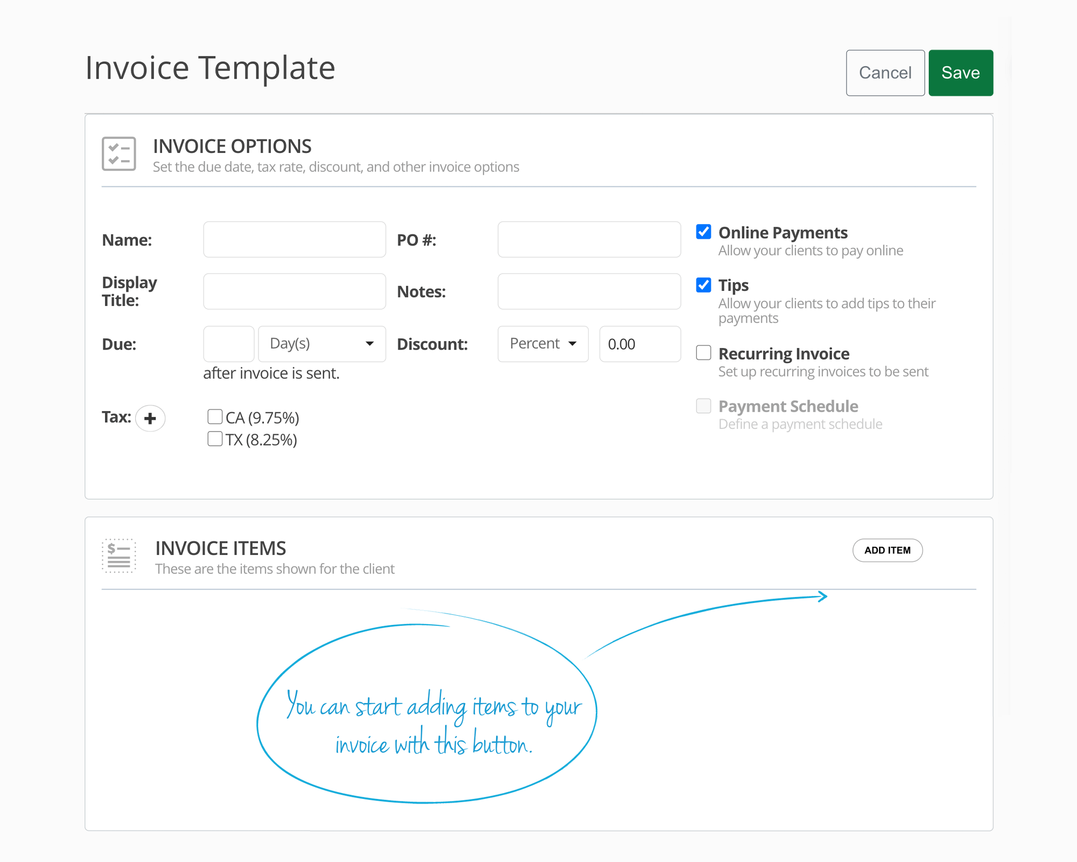The width and height of the screenshot is (1077, 862).
Task: Click the Tips checkmark icon
Action: tap(703, 284)
